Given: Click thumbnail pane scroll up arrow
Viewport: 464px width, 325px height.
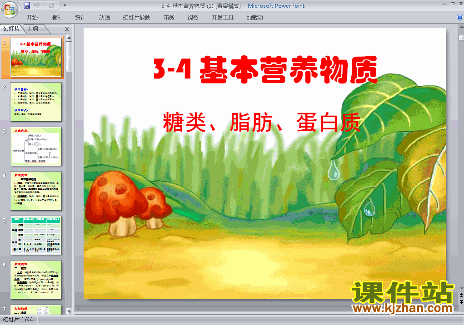Looking at the screenshot, I should [x=69, y=38].
